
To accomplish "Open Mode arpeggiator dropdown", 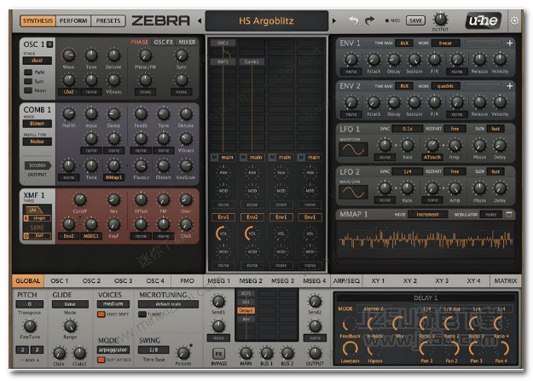I will tap(113, 349).
